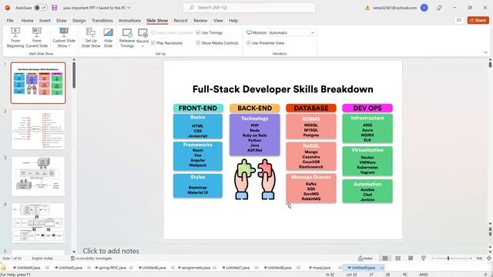
Task: Click the account warning triangle icon
Action: click(x=367, y=8)
